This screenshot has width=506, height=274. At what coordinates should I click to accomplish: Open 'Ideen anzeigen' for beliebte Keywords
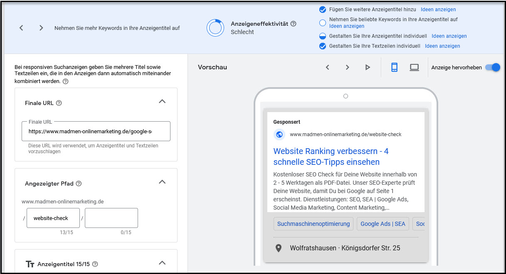(x=347, y=26)
